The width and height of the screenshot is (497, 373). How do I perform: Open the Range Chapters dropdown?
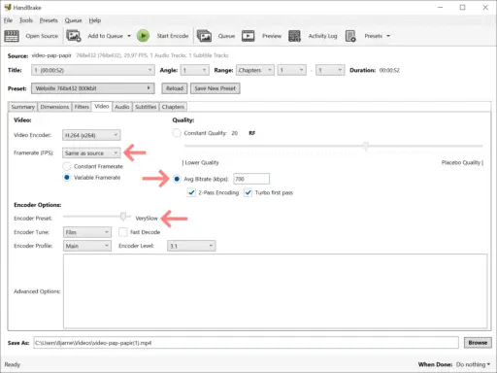[x=255, y=70]
